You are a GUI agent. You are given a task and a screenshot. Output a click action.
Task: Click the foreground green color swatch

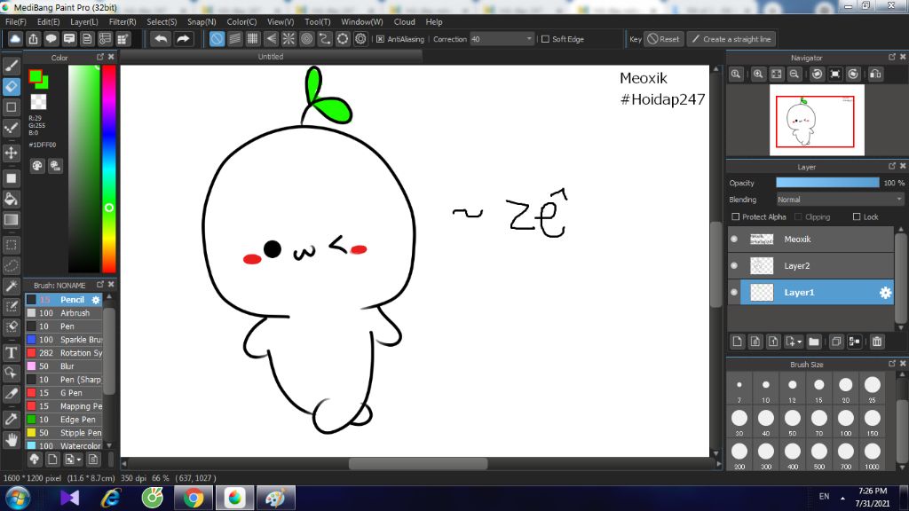click(36, 76)
